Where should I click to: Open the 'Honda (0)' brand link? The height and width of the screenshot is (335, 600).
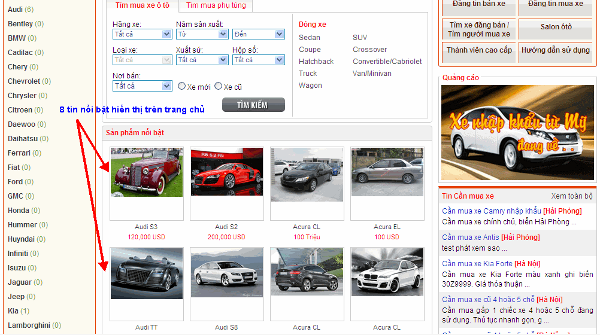[24, 211]
